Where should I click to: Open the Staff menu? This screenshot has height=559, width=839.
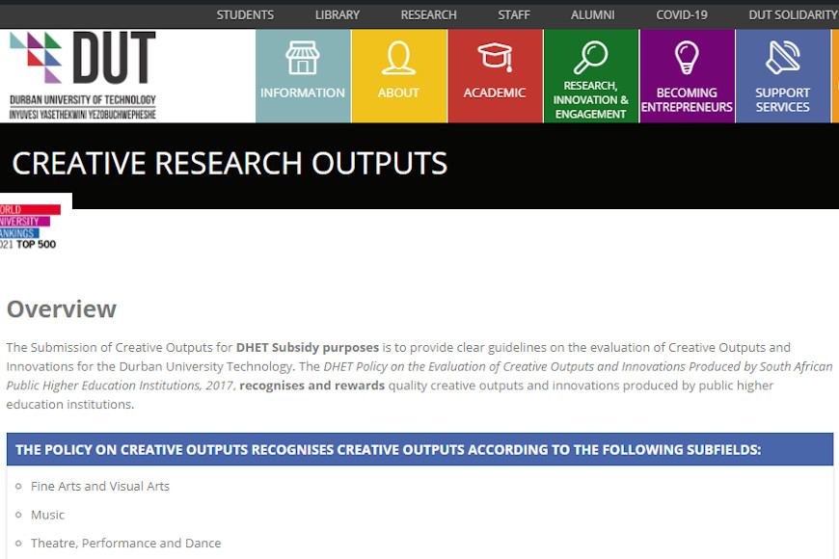pos(514,15)
